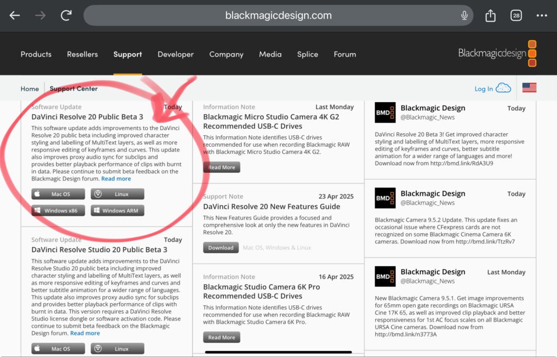Open the Products menu
This screenshot has height=357, width=557.
click(x=36, y=54)
